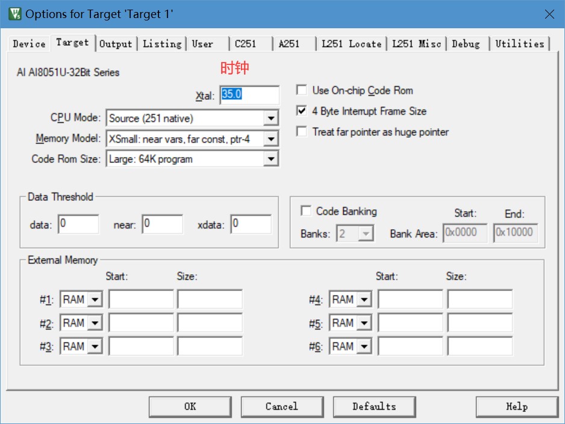Open Help for target options

pos(517,407)
